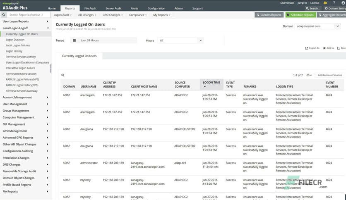346x200 pixels.
Task: Open the Configuration tab
Action: (156, 8)
